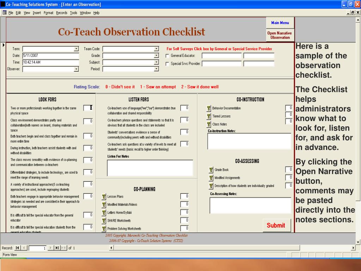Click help icon beside Problem Solving Worksheets
361x271 pixels.
(x=104, y=229)
